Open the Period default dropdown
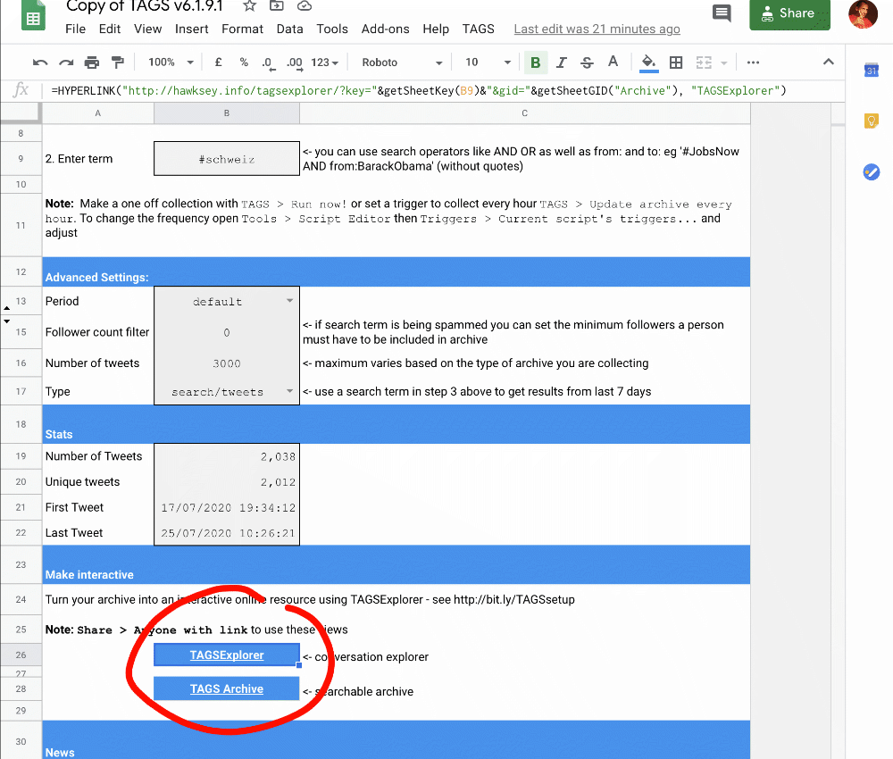Image resolution: width=893 pixels, height=759 pixels. (290, 301)
